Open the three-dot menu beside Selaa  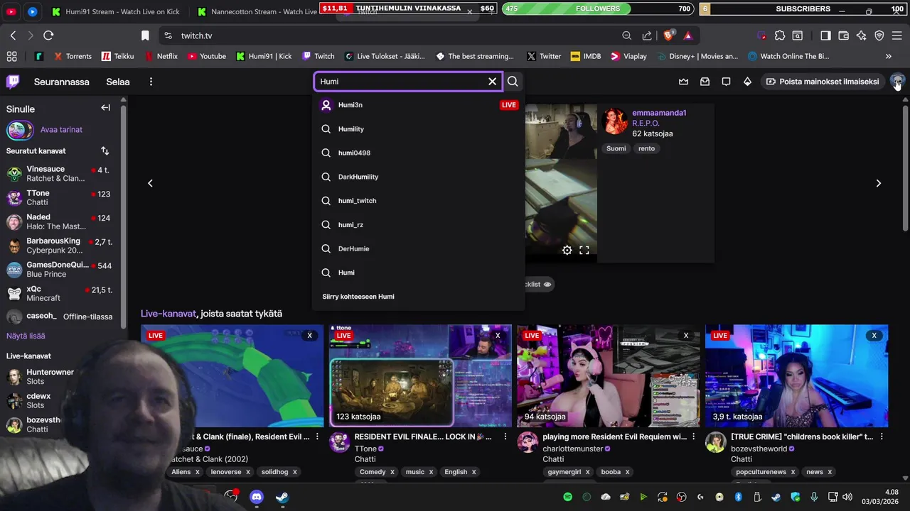(151, 82)
